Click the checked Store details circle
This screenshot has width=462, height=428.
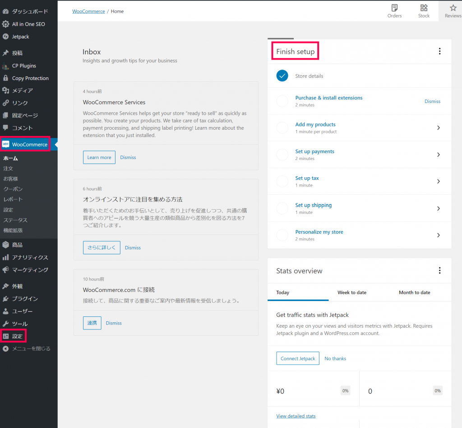pyautogui.click(x=282, y=75)
